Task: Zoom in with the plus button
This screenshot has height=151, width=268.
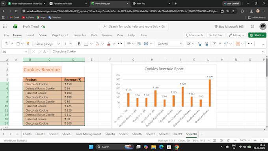Action: pyautogui.click(x=255, y=140)
